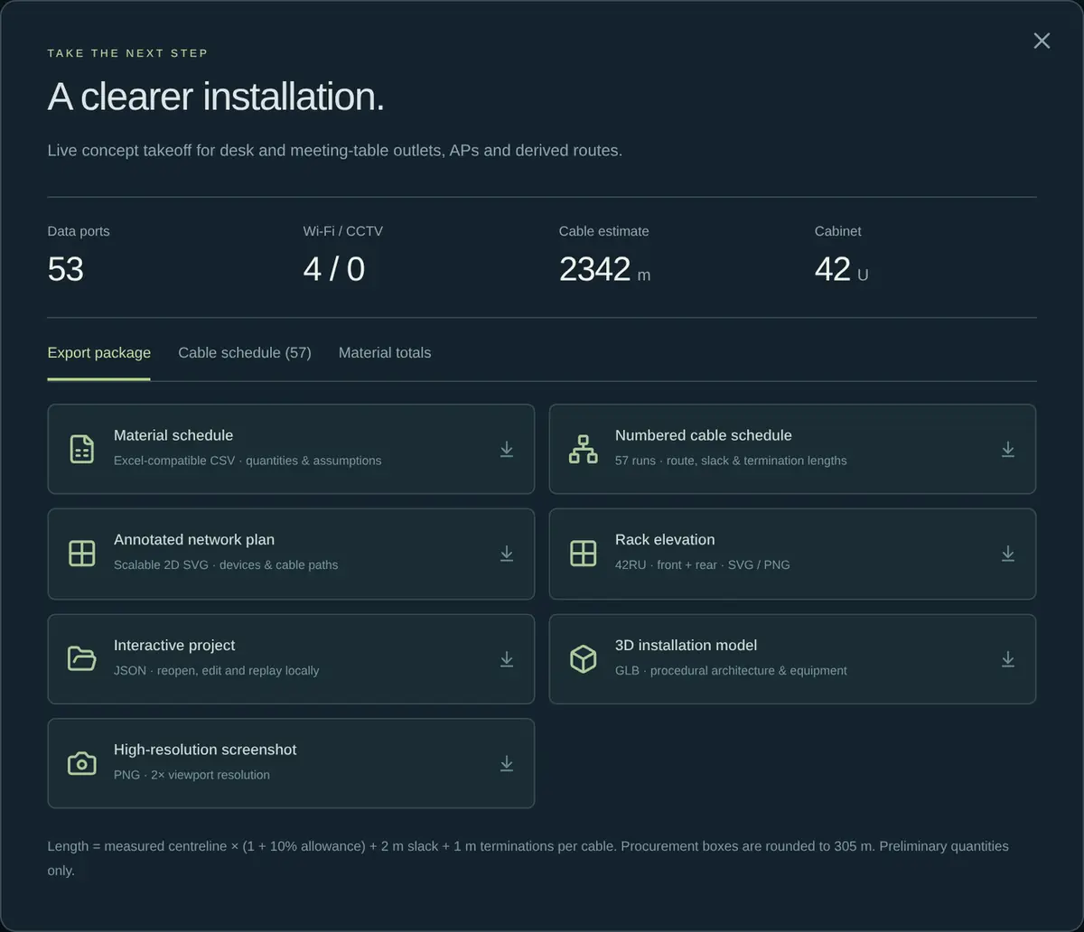Select the Numbered cable schedule card title
Viewport: 1084px width, 932px height.
[x=704, y=435]
